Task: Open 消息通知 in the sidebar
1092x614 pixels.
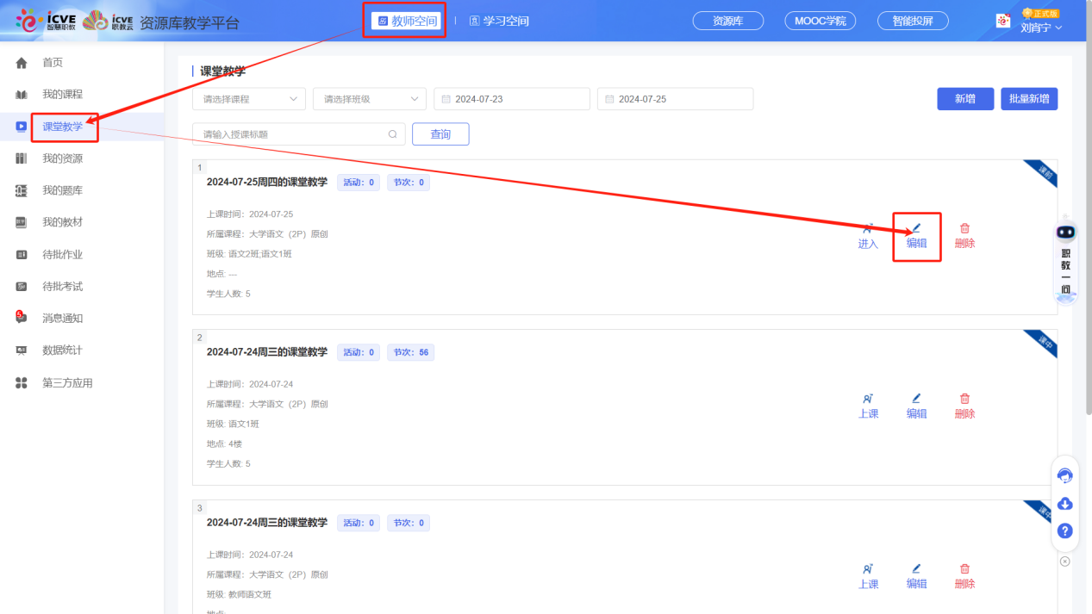Action: click(63, 318)
